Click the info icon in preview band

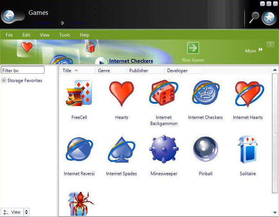[x=270, y=44]
